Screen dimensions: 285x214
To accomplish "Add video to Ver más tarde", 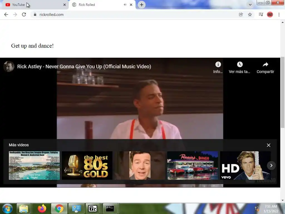I will 240,67.
